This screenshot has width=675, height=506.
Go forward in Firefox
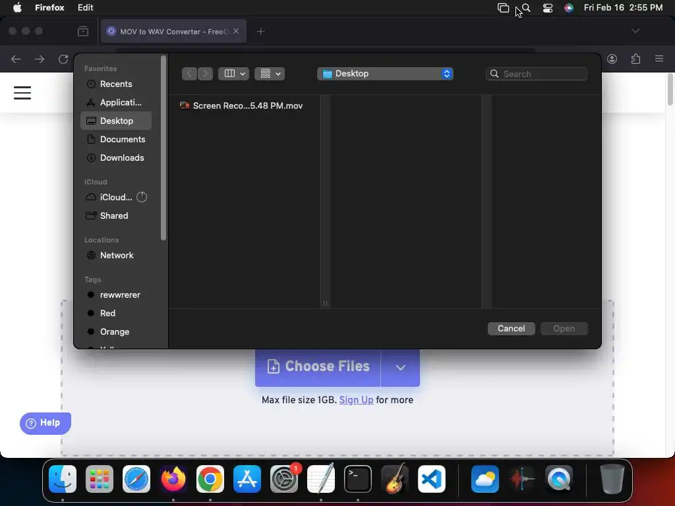40,59
